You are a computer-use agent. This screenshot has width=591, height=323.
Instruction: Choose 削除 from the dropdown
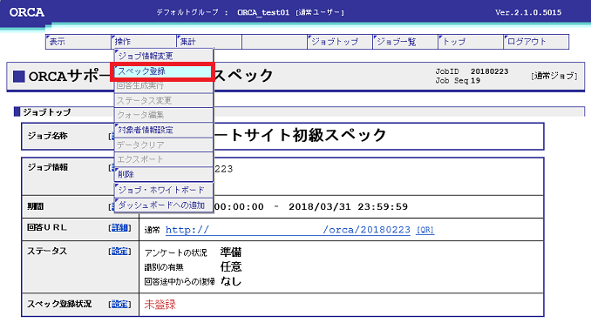click(x=164, y=174)
